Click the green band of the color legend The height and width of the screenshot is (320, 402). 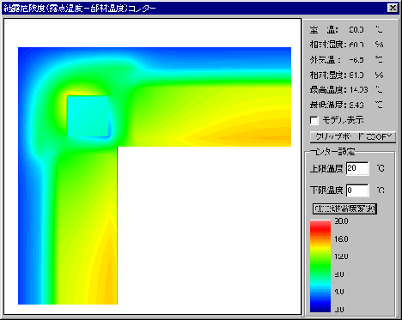[320, 268]
